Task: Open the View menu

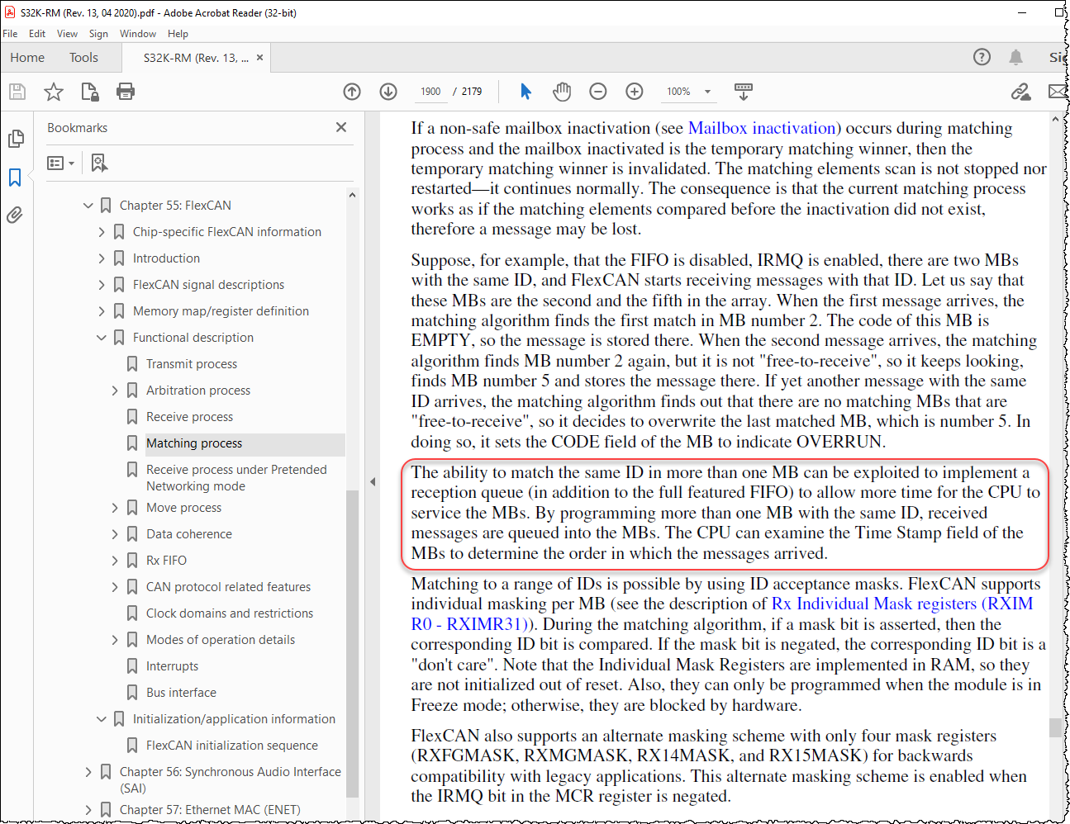Action: (x=67, y=34)
